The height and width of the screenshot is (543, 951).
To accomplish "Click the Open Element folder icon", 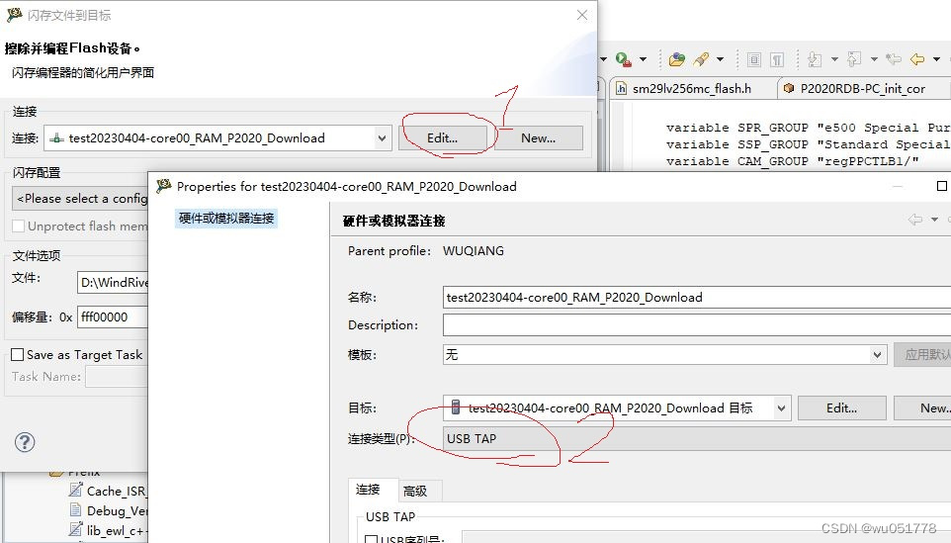I will pos(676,59).
